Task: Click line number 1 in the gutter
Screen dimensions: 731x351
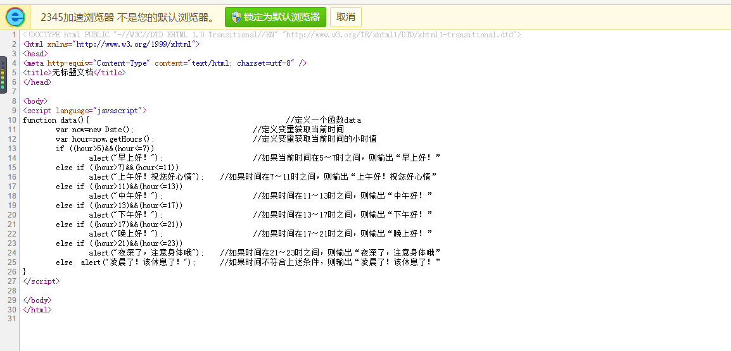Action: (15, 35)
